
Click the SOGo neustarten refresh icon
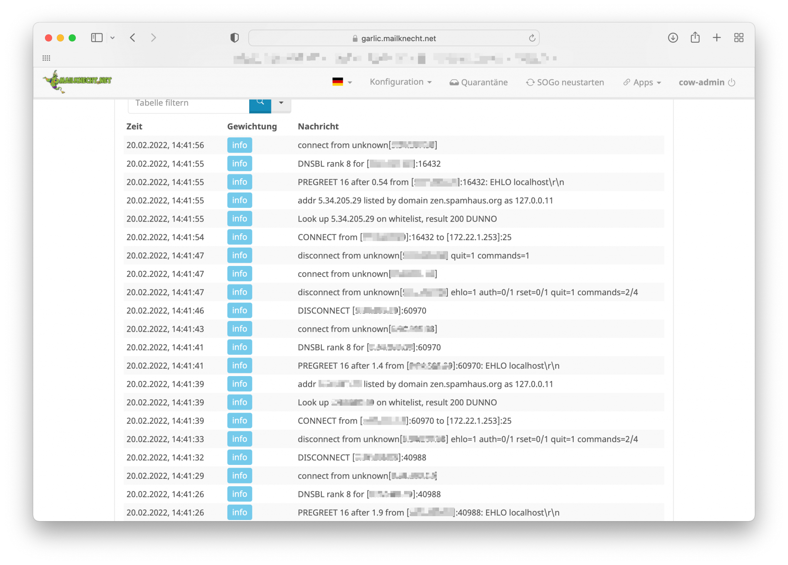tap(530, 82)
